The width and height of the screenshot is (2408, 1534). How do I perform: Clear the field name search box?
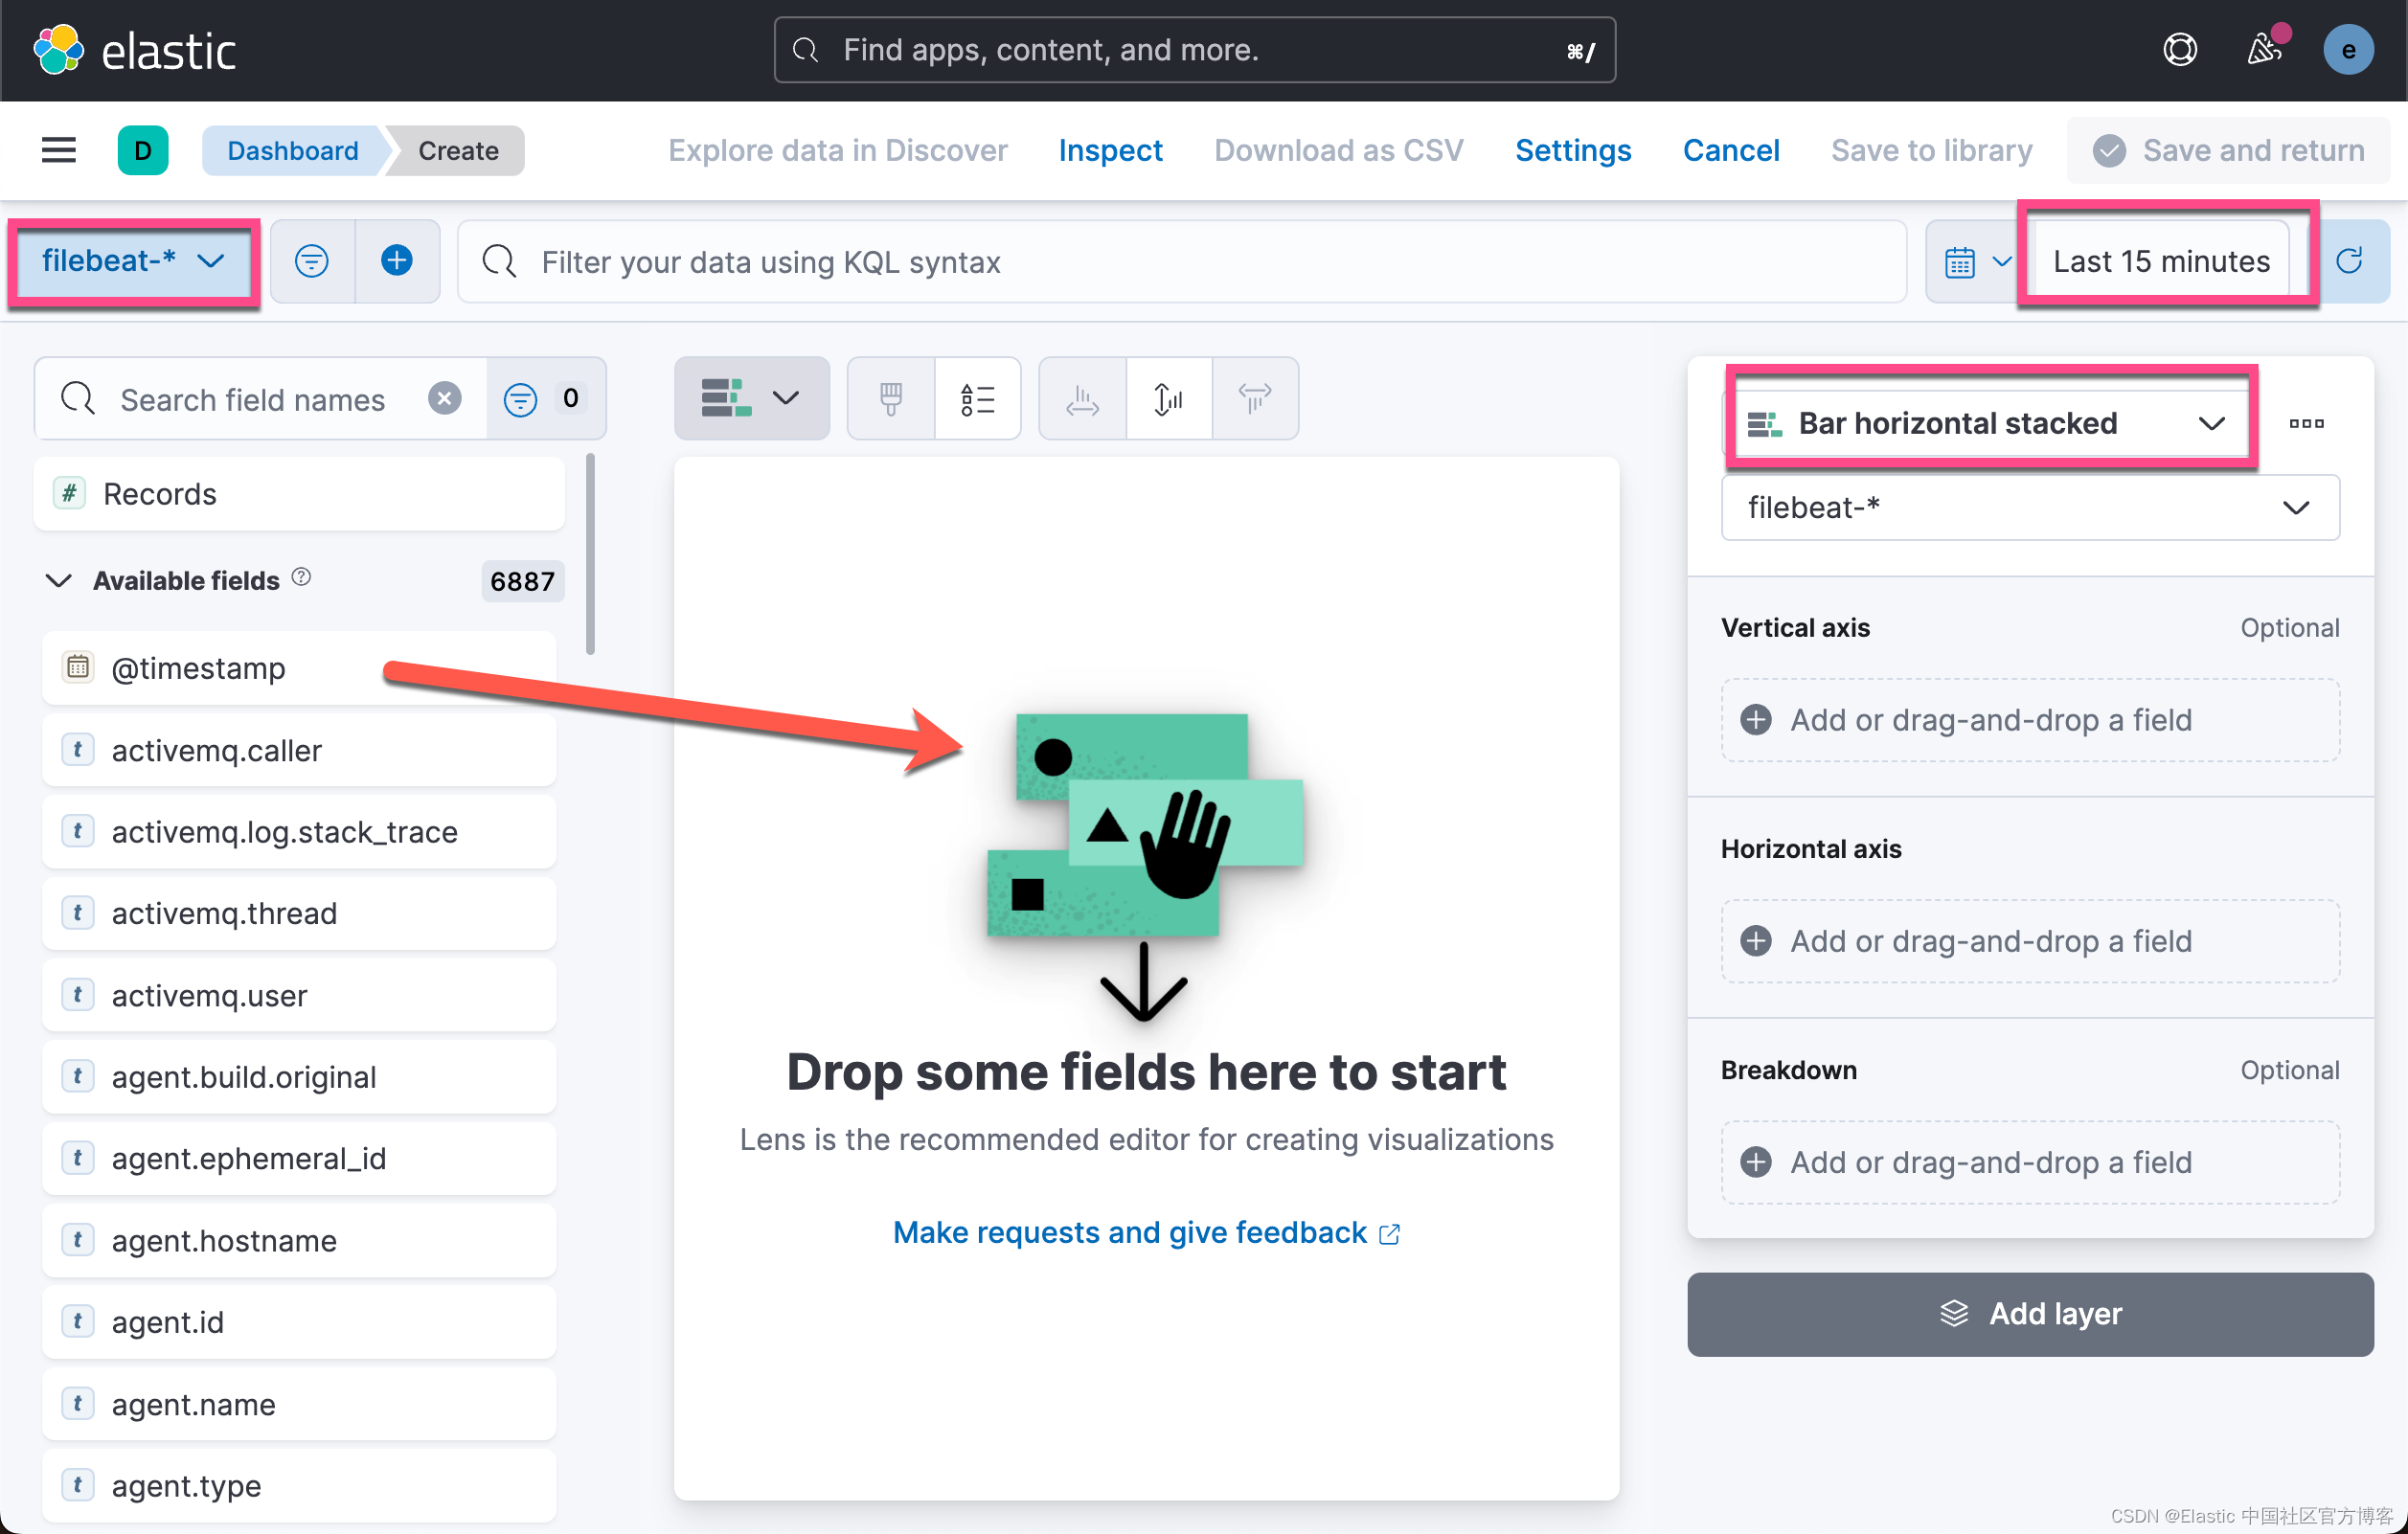click(x=445, y=399)
